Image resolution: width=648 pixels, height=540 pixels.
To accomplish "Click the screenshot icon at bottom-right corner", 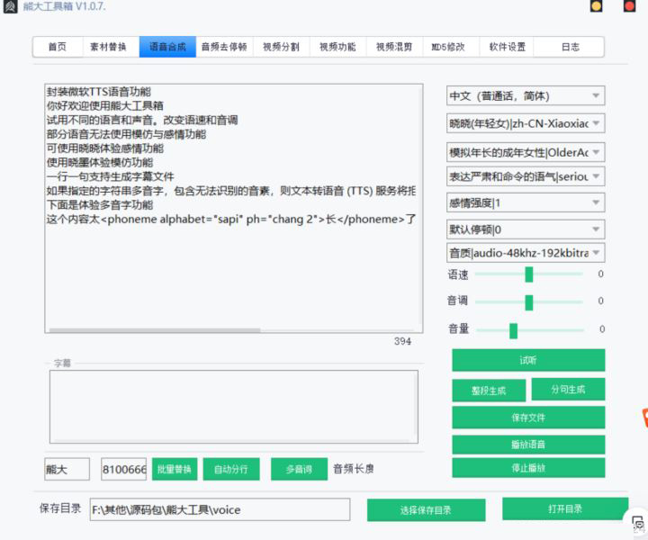I will pyautogui.click(x=638, y=523).
